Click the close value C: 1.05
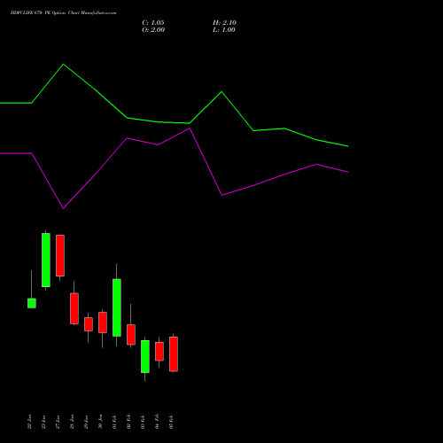 153,23
